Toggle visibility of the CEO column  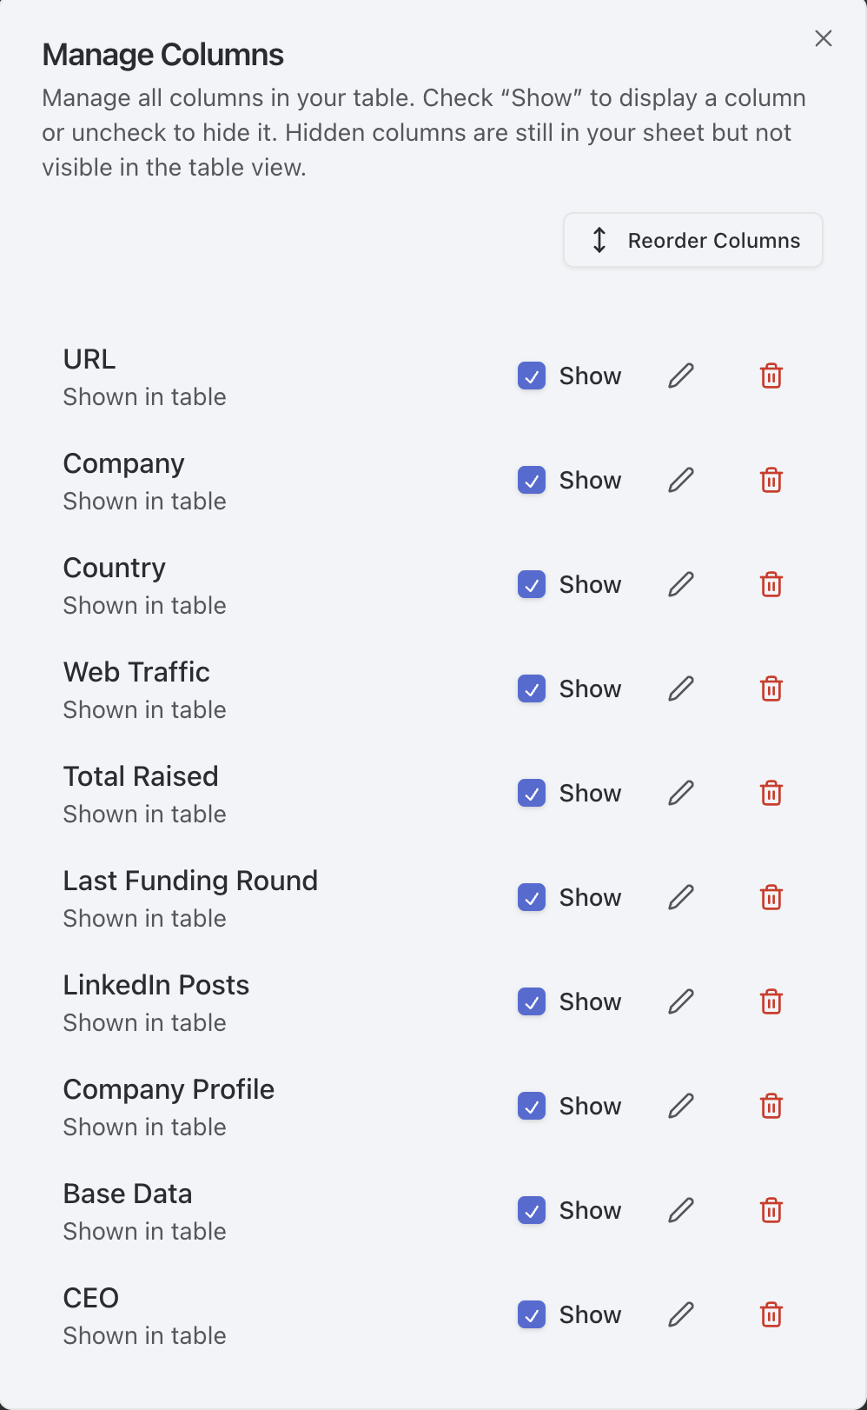point(531,1314)
